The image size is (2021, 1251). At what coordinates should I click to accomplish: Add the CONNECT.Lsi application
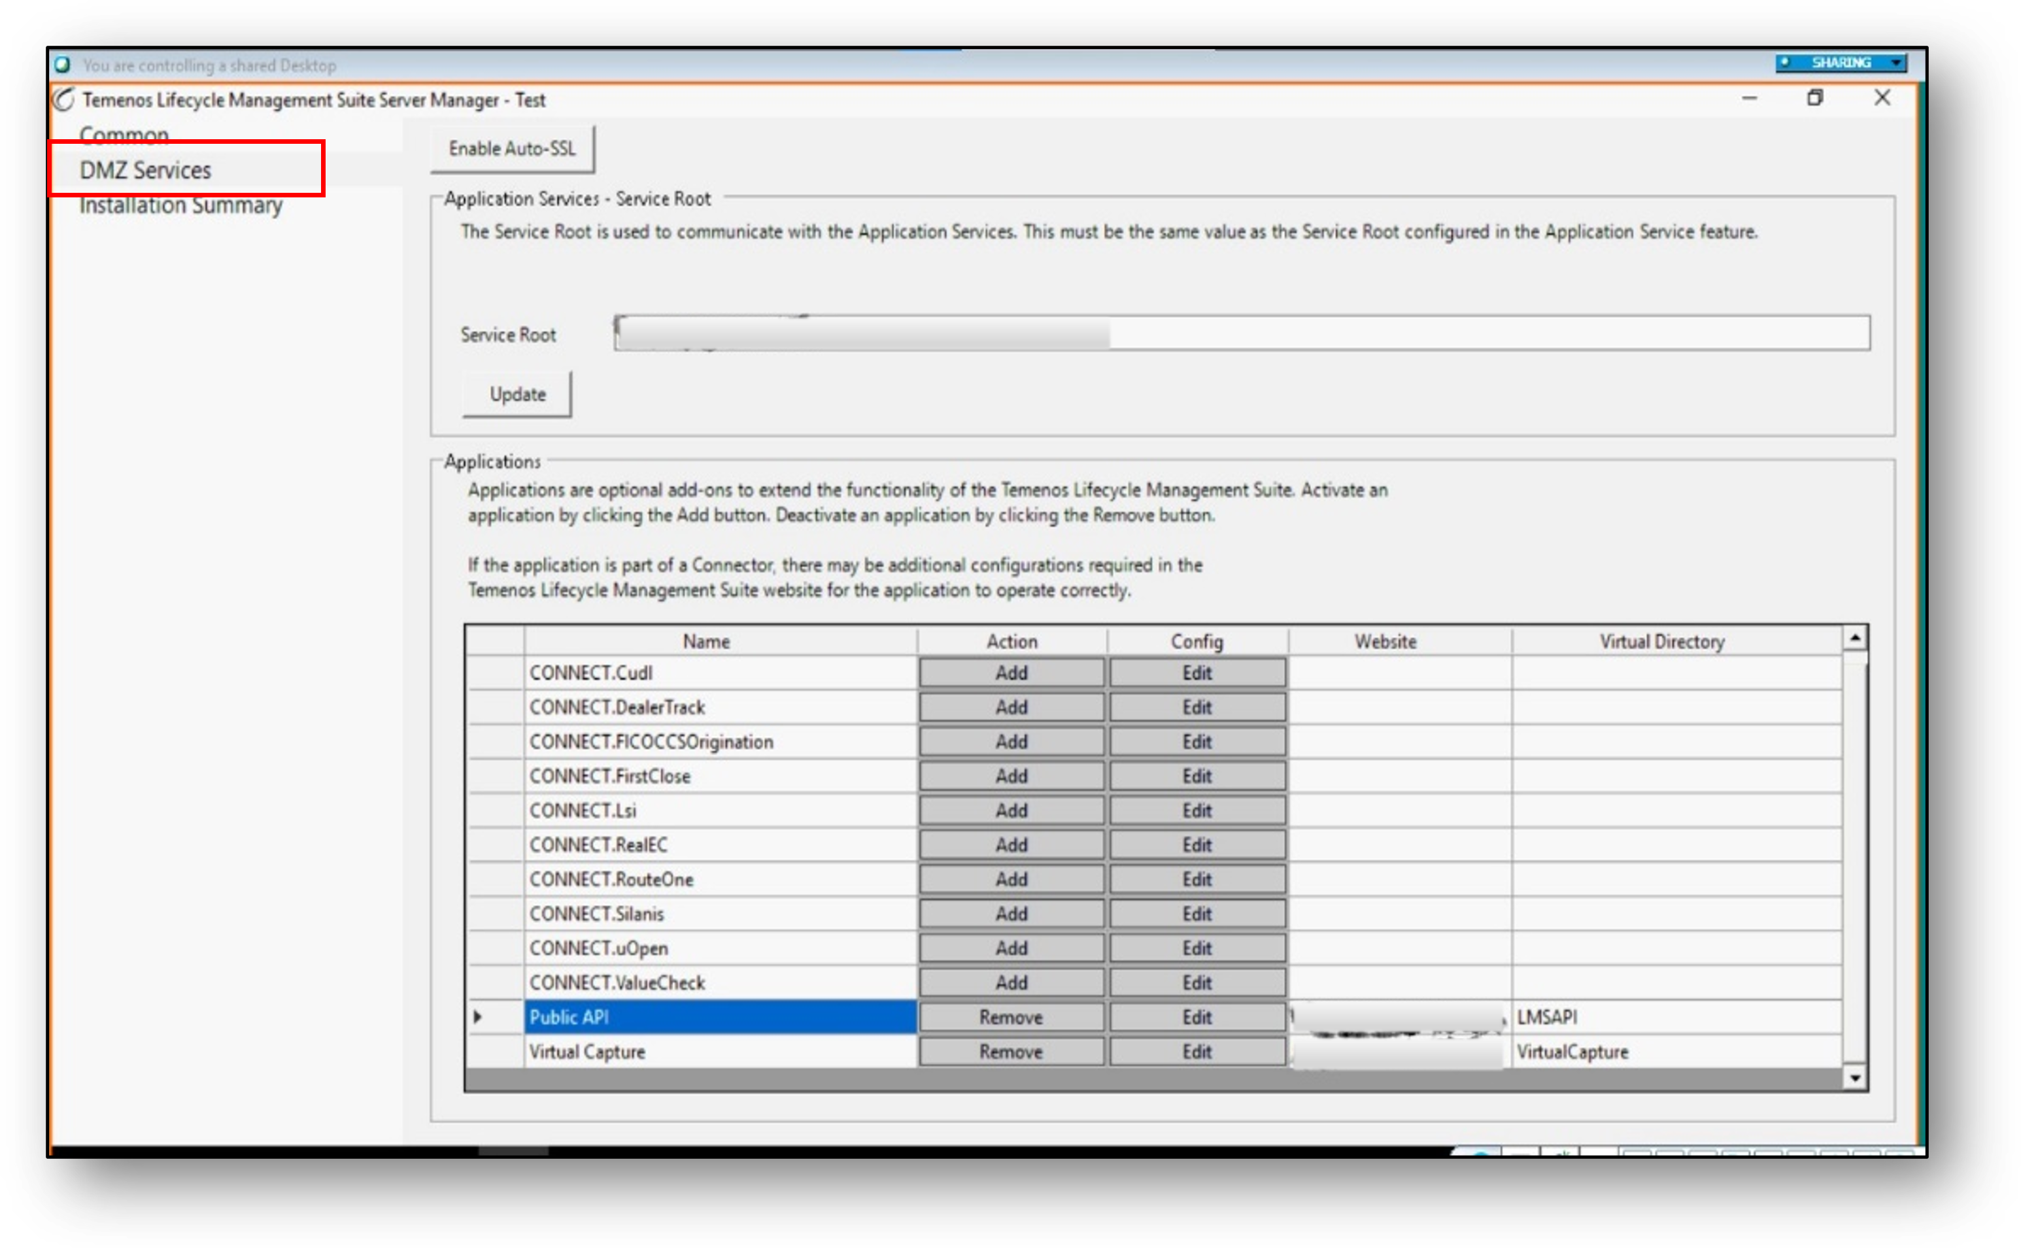coord(1011,811)
